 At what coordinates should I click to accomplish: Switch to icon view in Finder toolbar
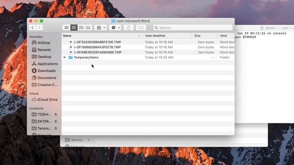pos(66,27)
